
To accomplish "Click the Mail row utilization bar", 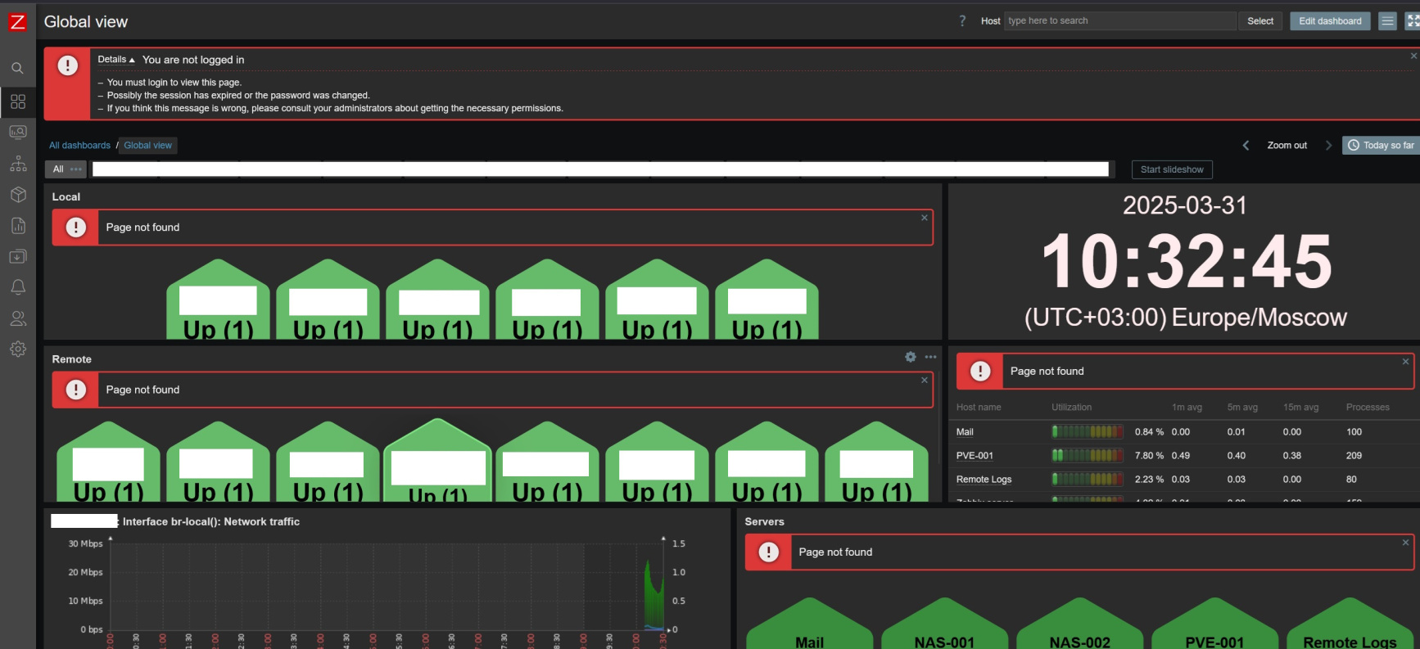I will (x=1088, y=432).
